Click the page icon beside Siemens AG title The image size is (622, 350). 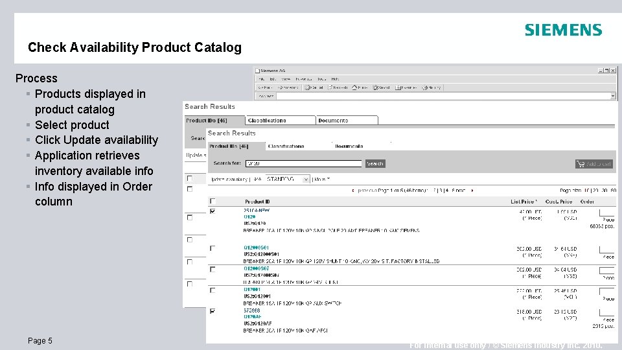[x=257, y=71]
